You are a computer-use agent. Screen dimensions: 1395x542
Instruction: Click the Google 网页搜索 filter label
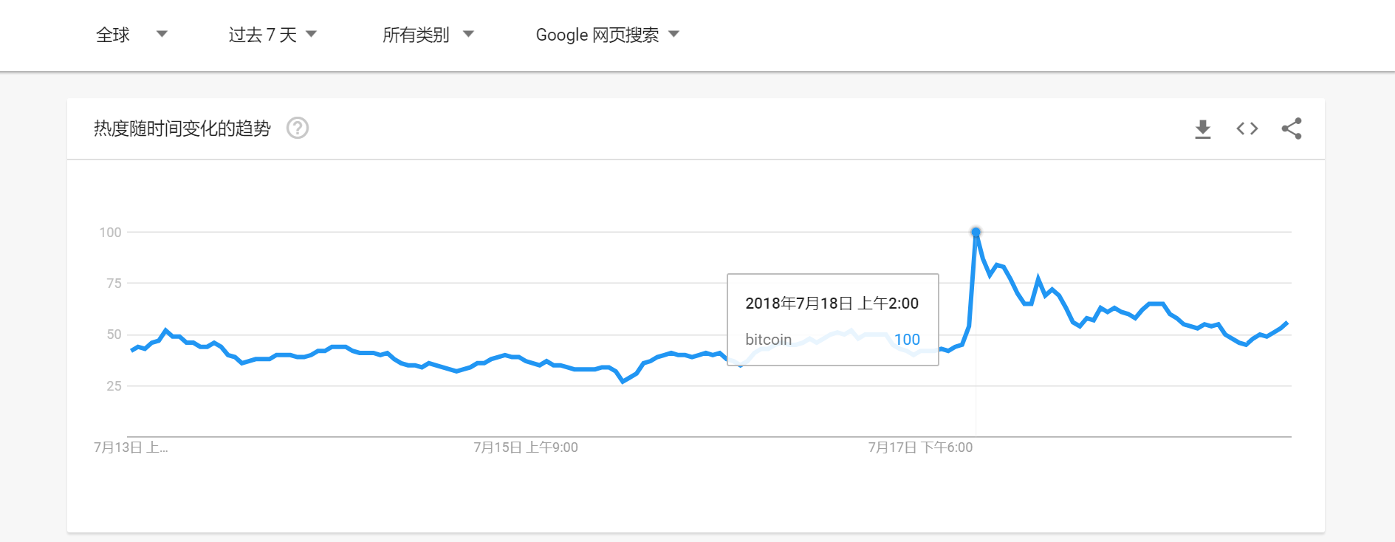pos(597,35)
